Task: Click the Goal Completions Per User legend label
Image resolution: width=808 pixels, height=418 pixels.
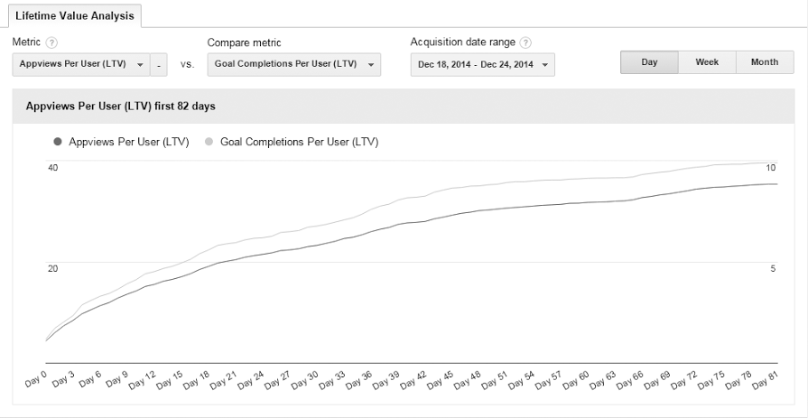Action: 299,142
